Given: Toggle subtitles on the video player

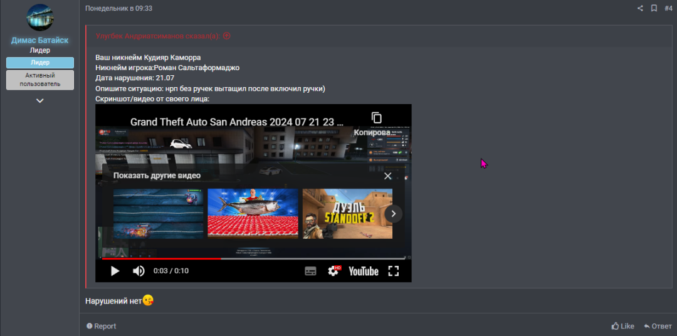Looking at the screenshot, I should tap(310, 271).
